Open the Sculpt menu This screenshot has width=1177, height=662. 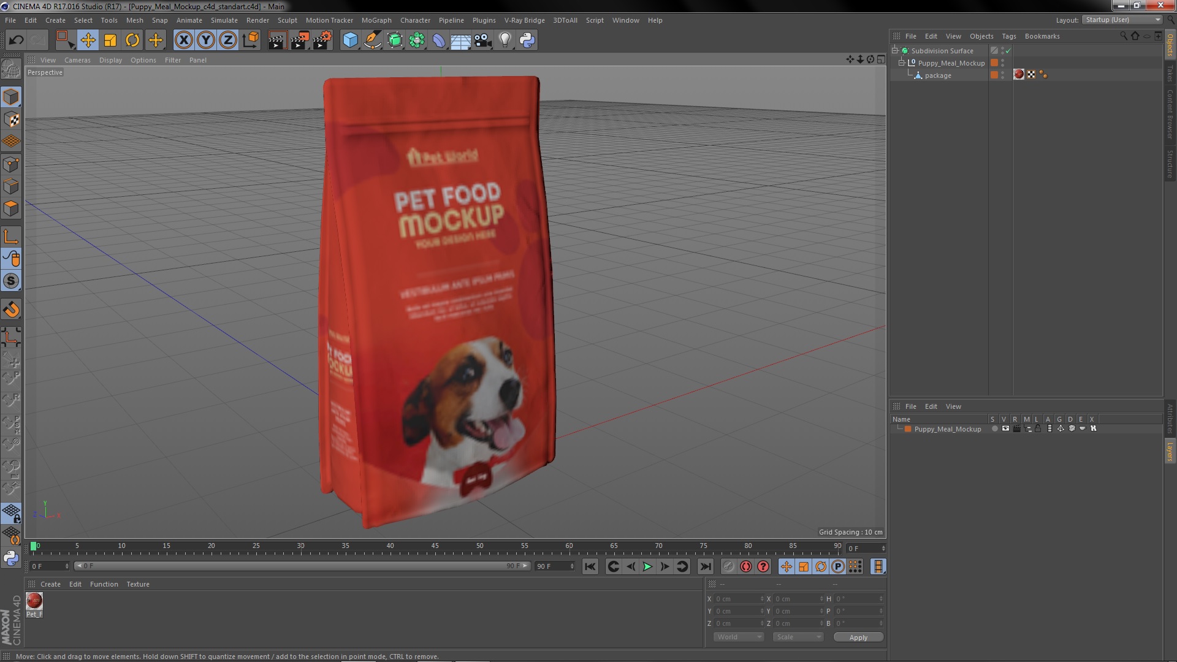point(287,20)
